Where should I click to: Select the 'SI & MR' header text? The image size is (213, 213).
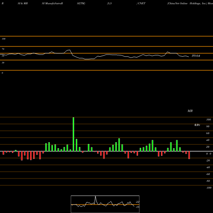point(23,3)
